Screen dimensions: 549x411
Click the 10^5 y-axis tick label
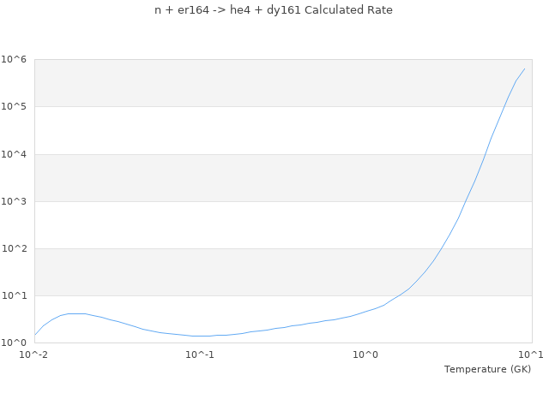pos(15,106)
